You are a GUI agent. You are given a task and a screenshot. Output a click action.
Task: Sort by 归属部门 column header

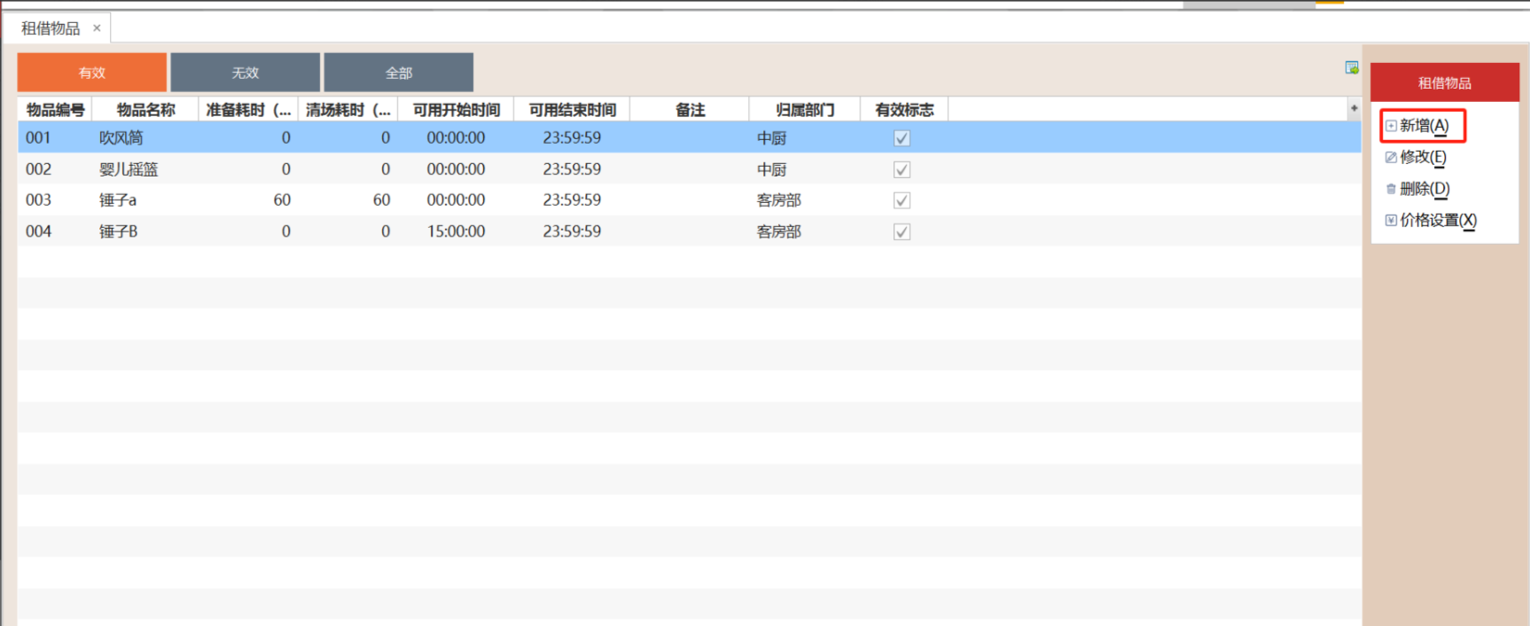(804, 110)
